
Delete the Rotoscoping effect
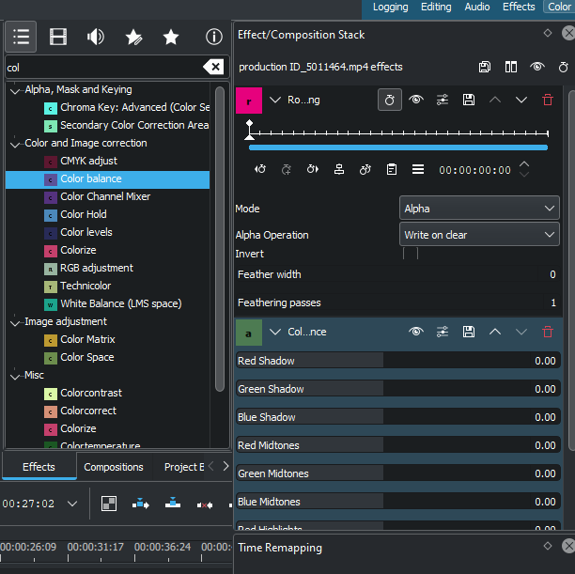[x=548, y=100]
